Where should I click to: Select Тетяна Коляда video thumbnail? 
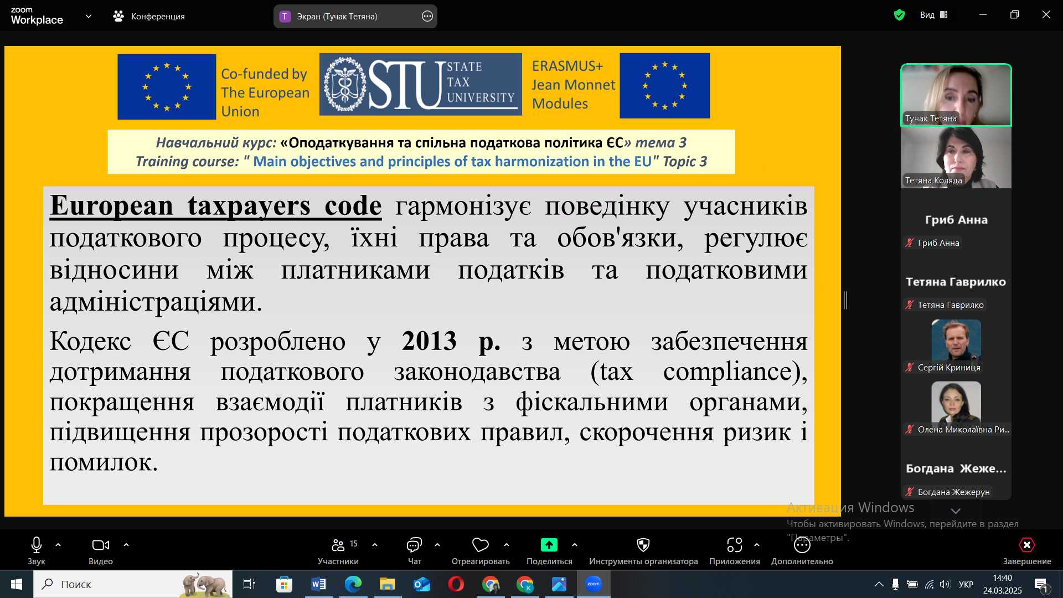956,158
